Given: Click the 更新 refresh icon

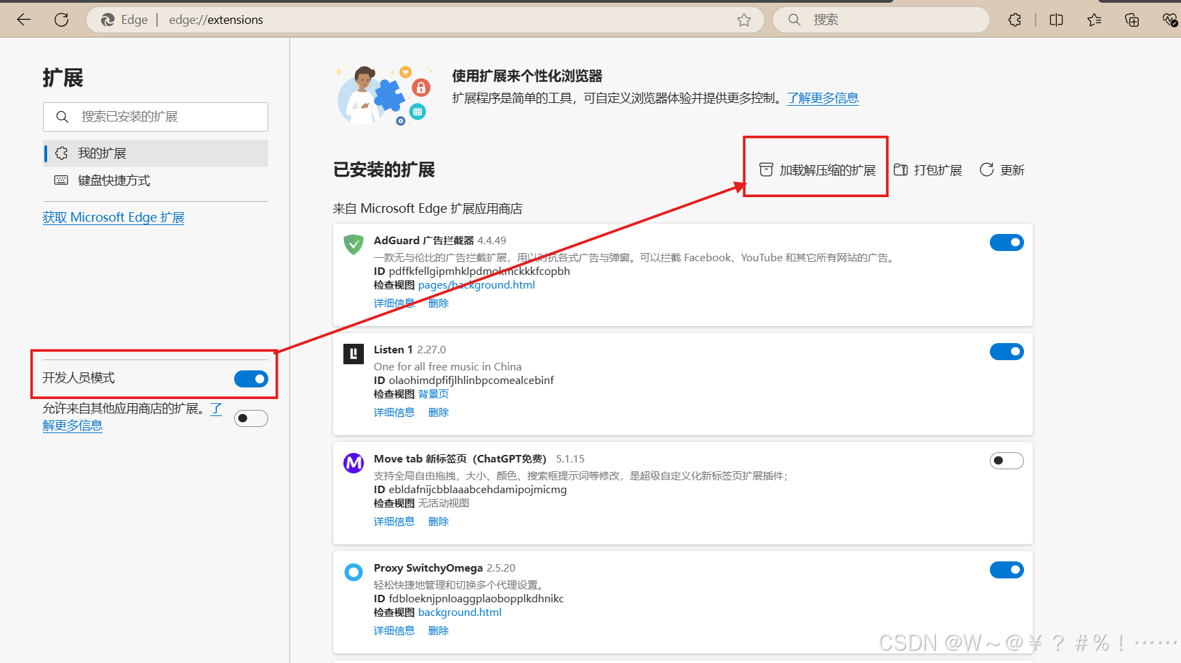Looking at the screenshot, I should [x=986, y=169].
